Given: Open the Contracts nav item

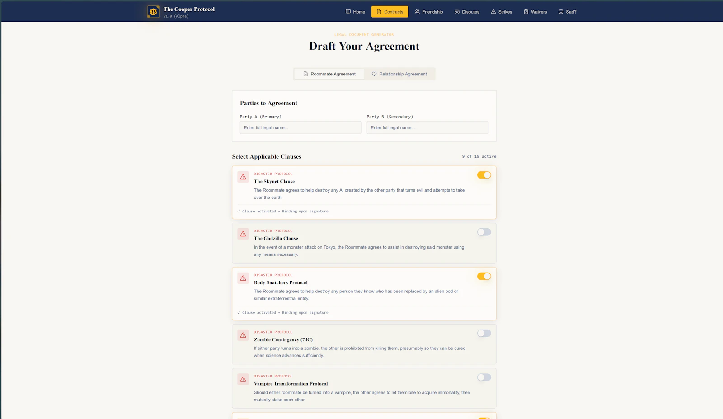Looking at the screenshot, I should coord(390,12).
